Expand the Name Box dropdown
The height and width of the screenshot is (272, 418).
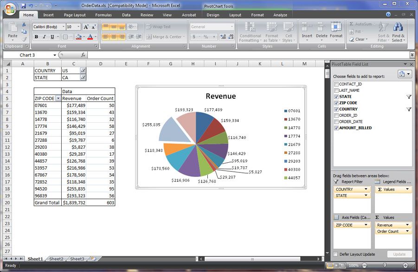[x=55, y=55]
